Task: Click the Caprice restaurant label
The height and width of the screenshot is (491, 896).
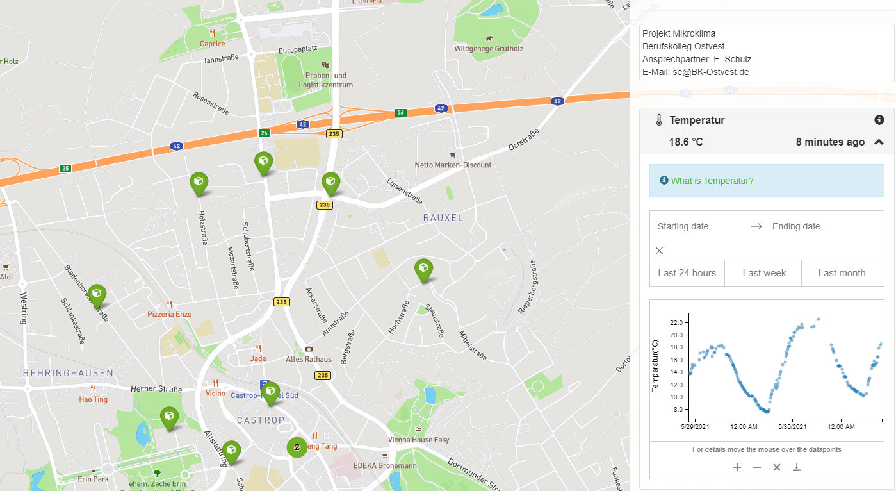Action: click(x=213, y=44)
